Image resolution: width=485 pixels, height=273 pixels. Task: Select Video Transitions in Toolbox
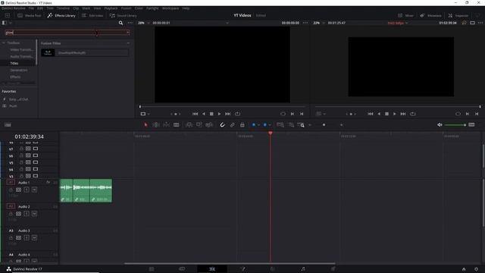(21, 49)
